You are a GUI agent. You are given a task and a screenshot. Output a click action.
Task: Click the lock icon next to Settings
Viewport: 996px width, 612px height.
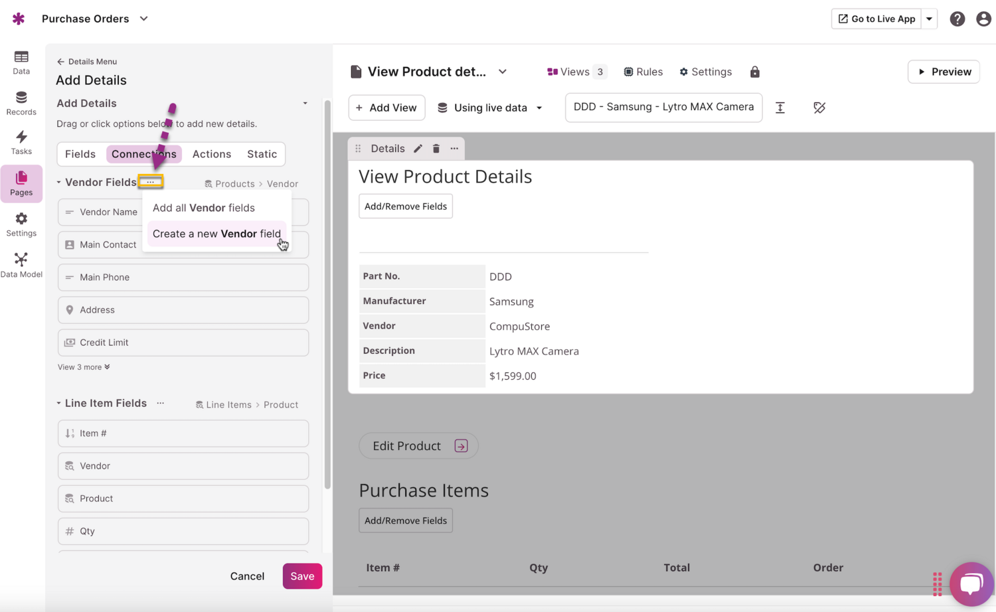tap(755, 72)
